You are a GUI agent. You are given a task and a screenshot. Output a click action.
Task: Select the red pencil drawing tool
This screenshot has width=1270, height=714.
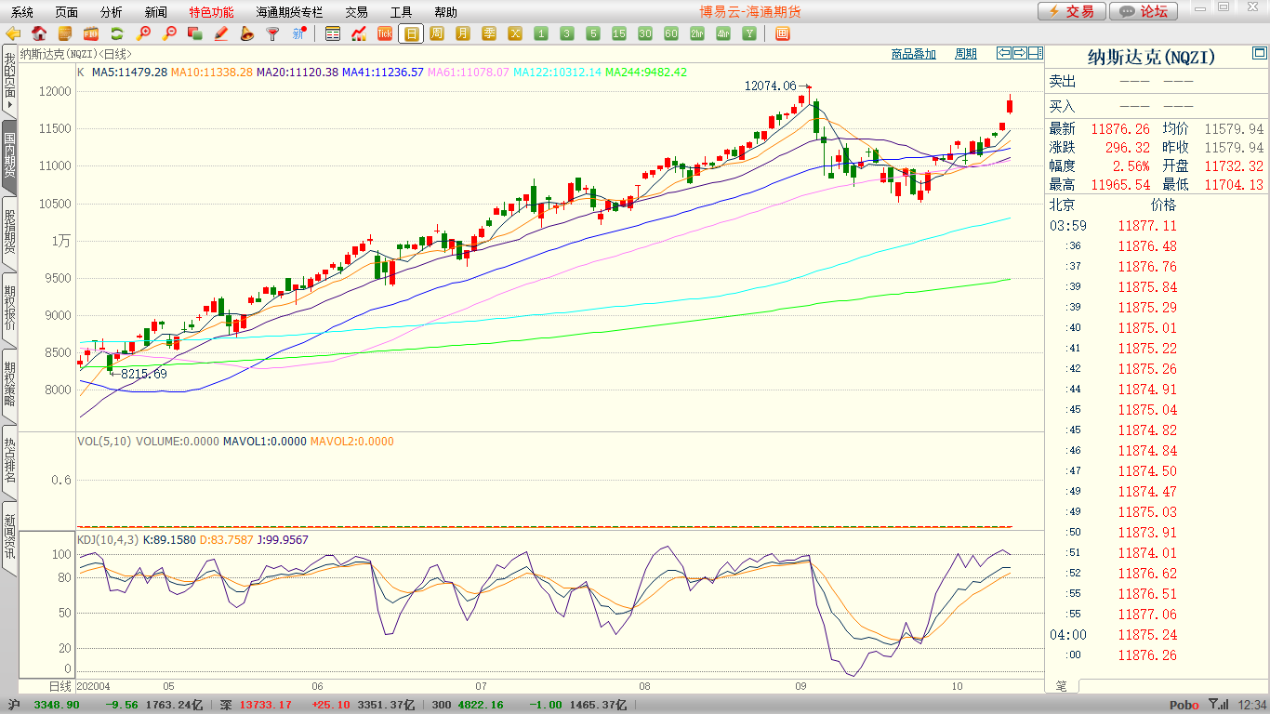click(x=221, y=33)
